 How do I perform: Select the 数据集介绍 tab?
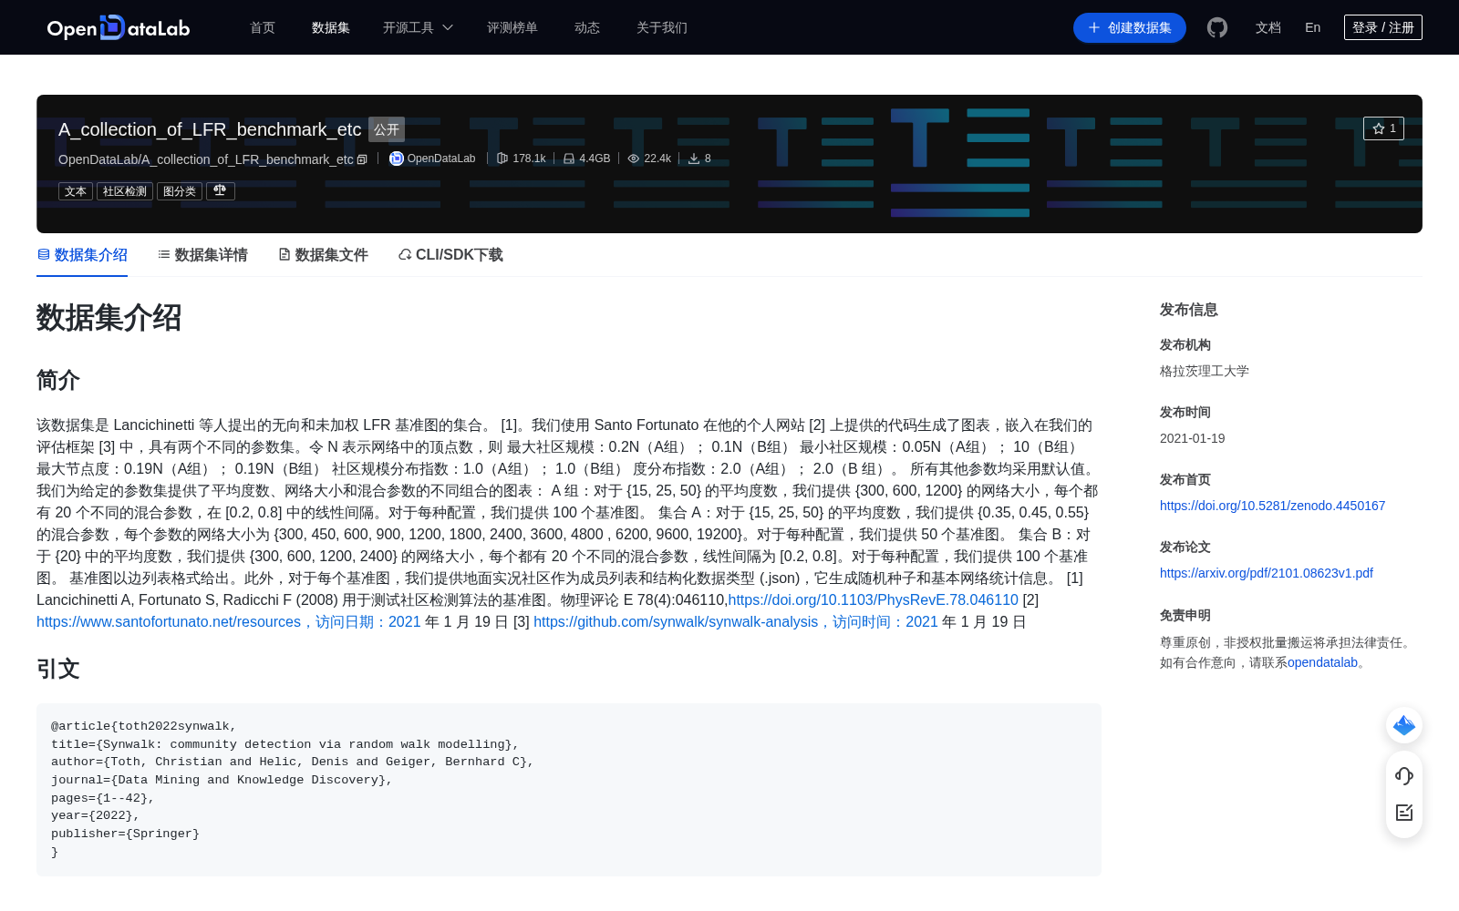point(82,255)
